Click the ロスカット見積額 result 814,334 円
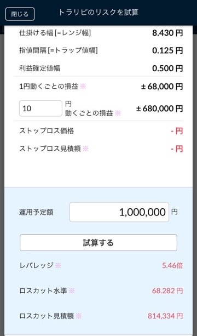197x336 pixels. pos(165,316)
